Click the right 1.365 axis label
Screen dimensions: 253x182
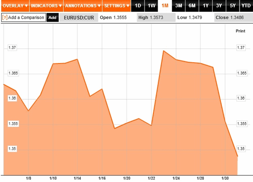pyautogui.click(x=242, y=73)
